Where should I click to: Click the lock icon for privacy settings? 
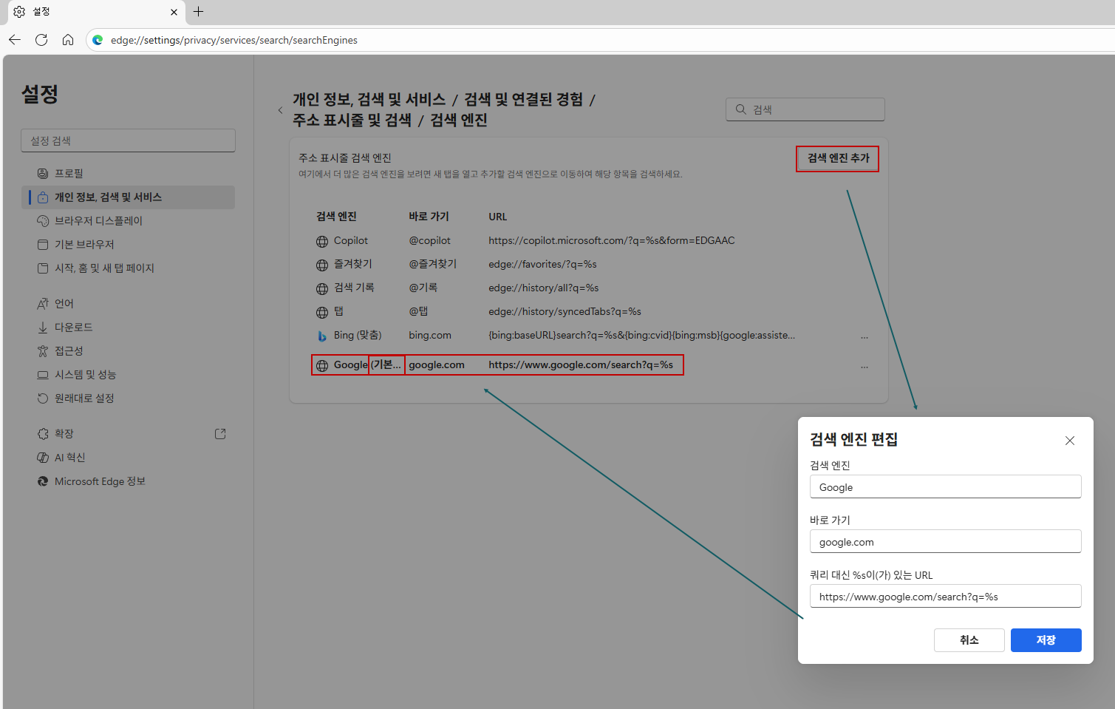43,197
